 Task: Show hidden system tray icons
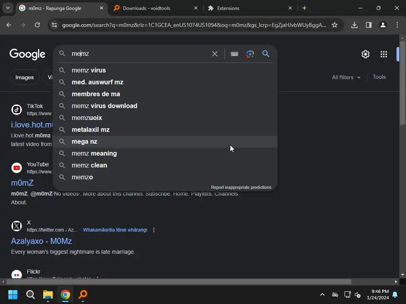click(x=322, y=294)
